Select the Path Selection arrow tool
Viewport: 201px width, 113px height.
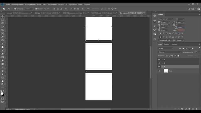click(x=3, y=74)
